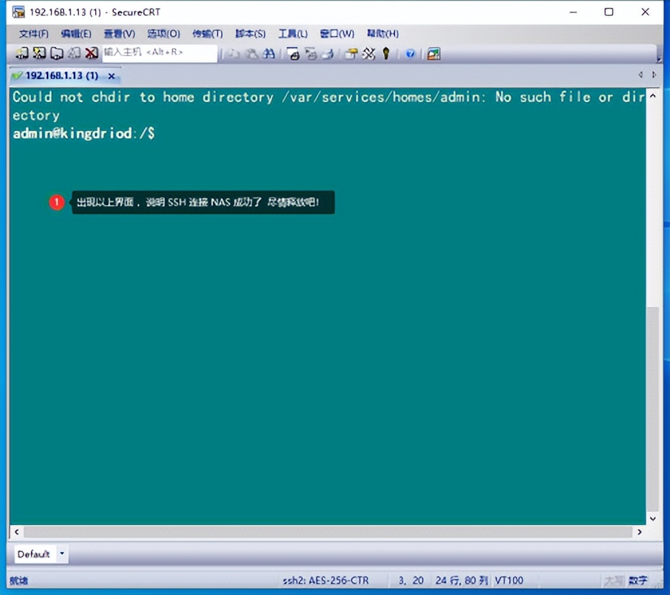Click the toolbar overflow chevron at right
This screenshot has width=670, height=595.
(659, 60)
